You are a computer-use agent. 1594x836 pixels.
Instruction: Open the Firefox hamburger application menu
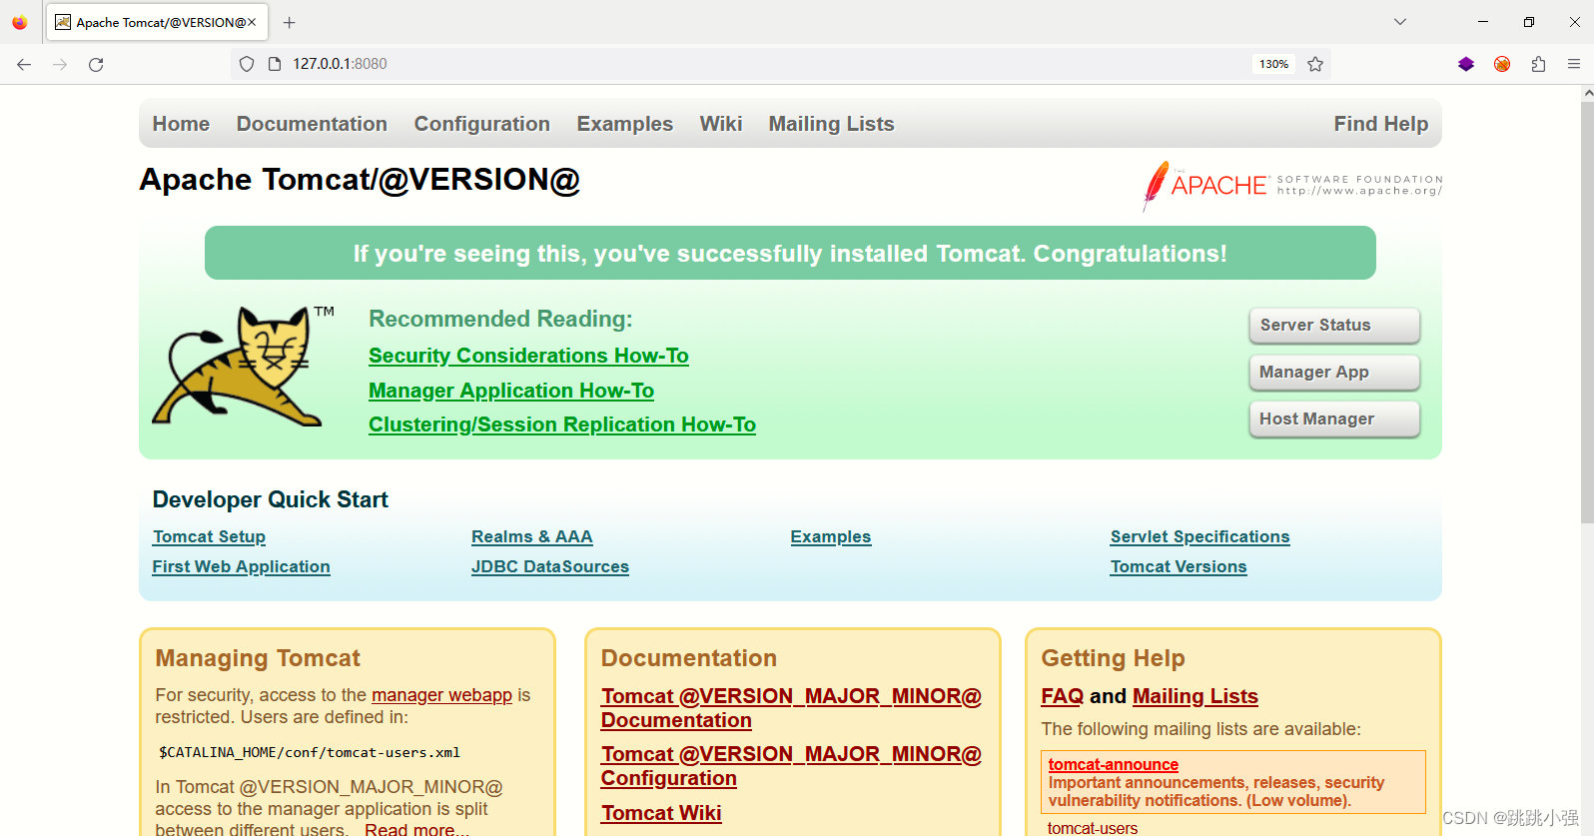(1574, 64)
